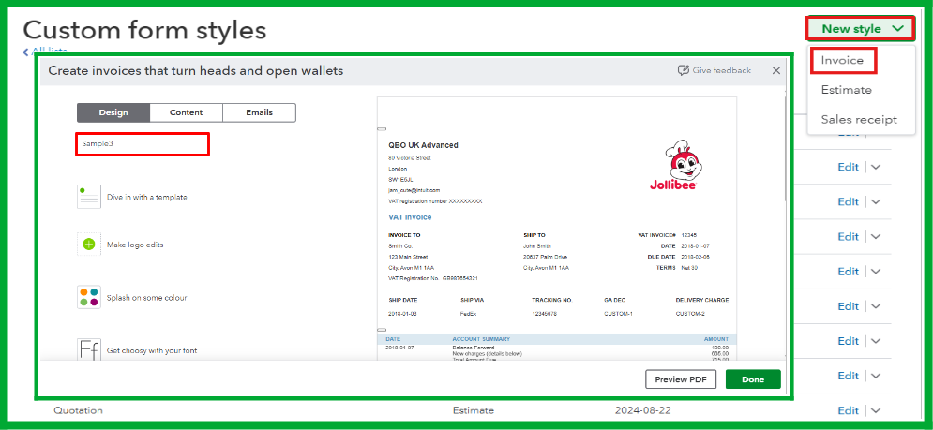Click the VAT Invoice heading in the preview
The image size is (933, 430).
410,217
